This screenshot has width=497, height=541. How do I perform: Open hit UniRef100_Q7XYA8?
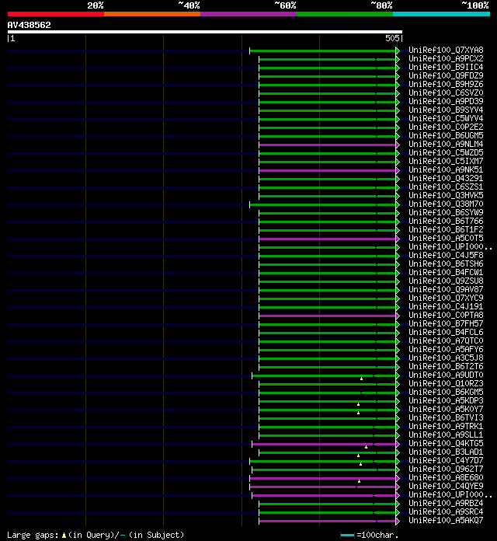coord(446,50)
